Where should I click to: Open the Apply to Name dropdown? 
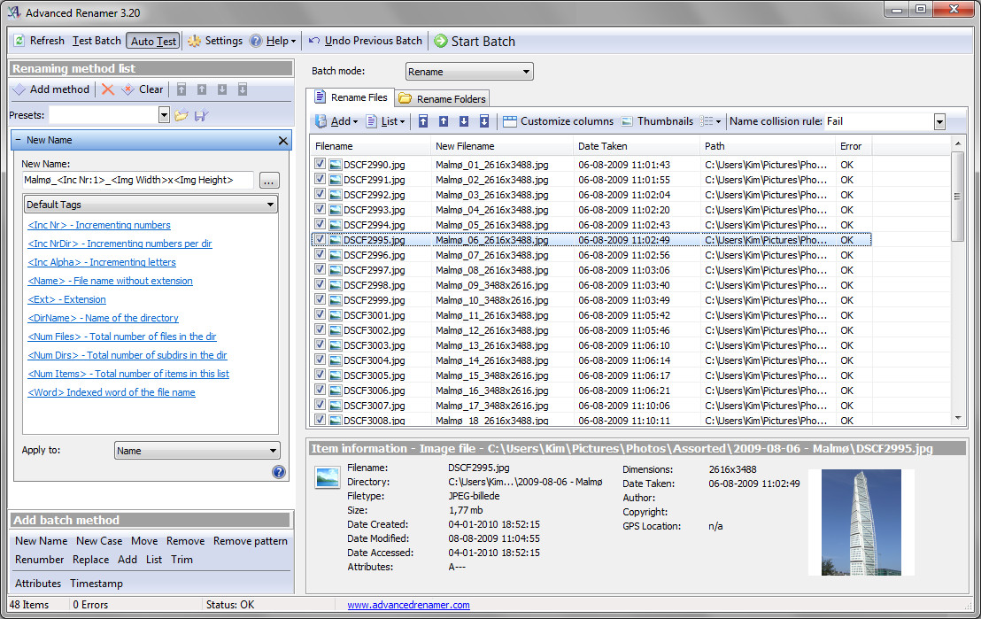click(197, 451)
